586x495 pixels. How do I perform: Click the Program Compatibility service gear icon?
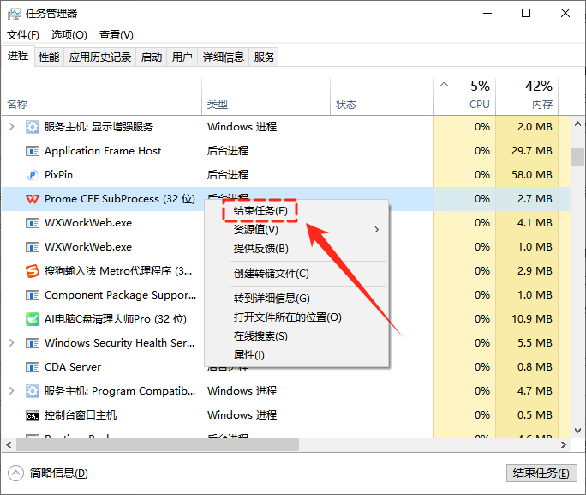coord(33,391)
